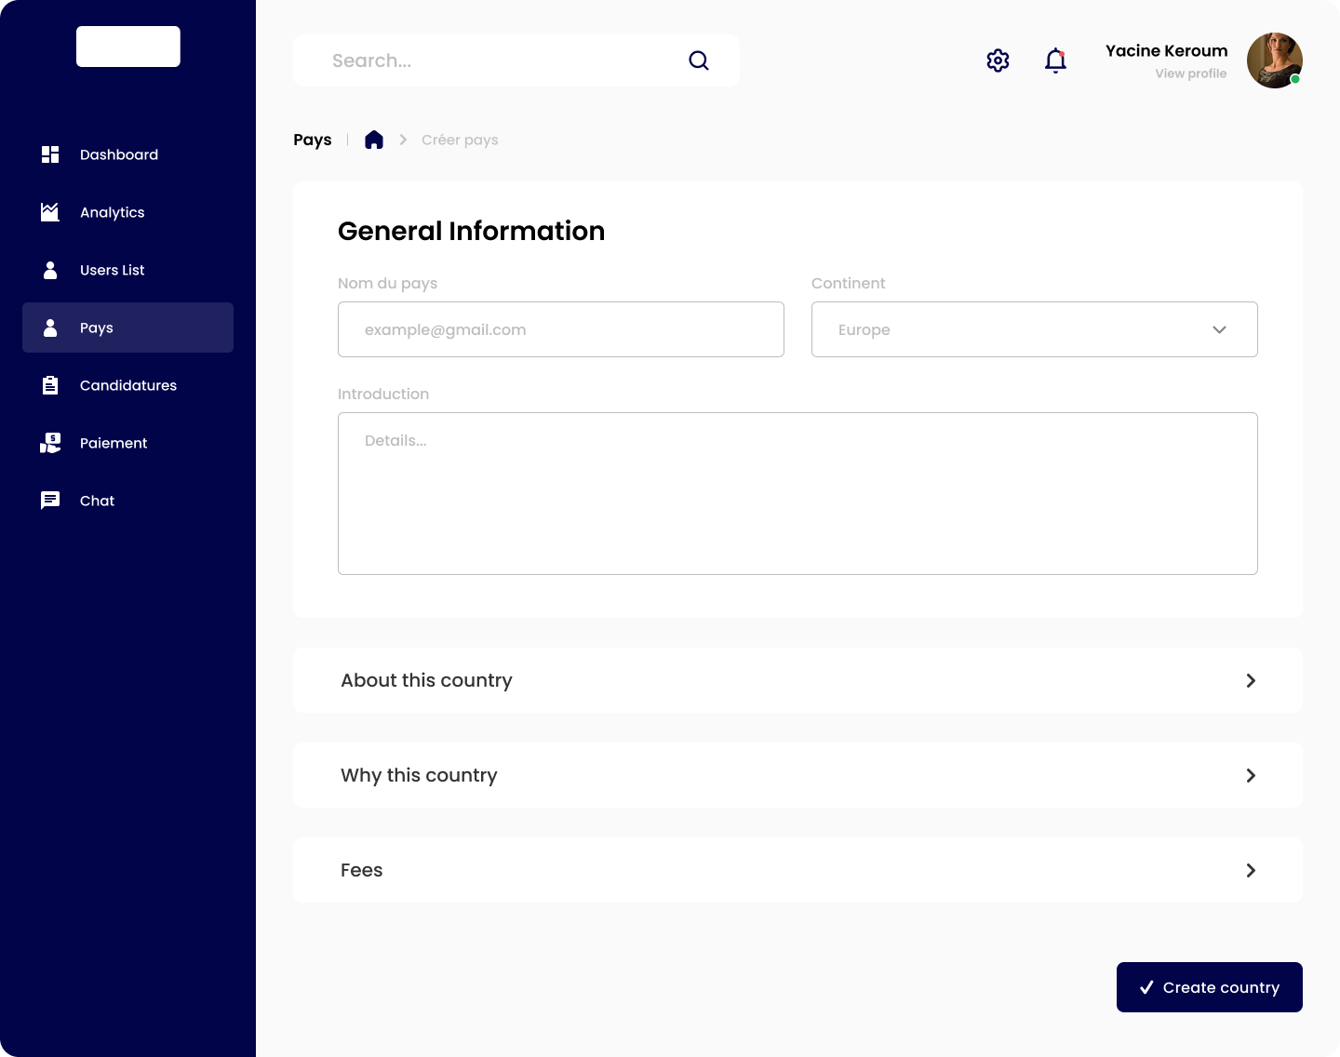
Task: Open the Continent dropdown
Action: coord(1034,329)
